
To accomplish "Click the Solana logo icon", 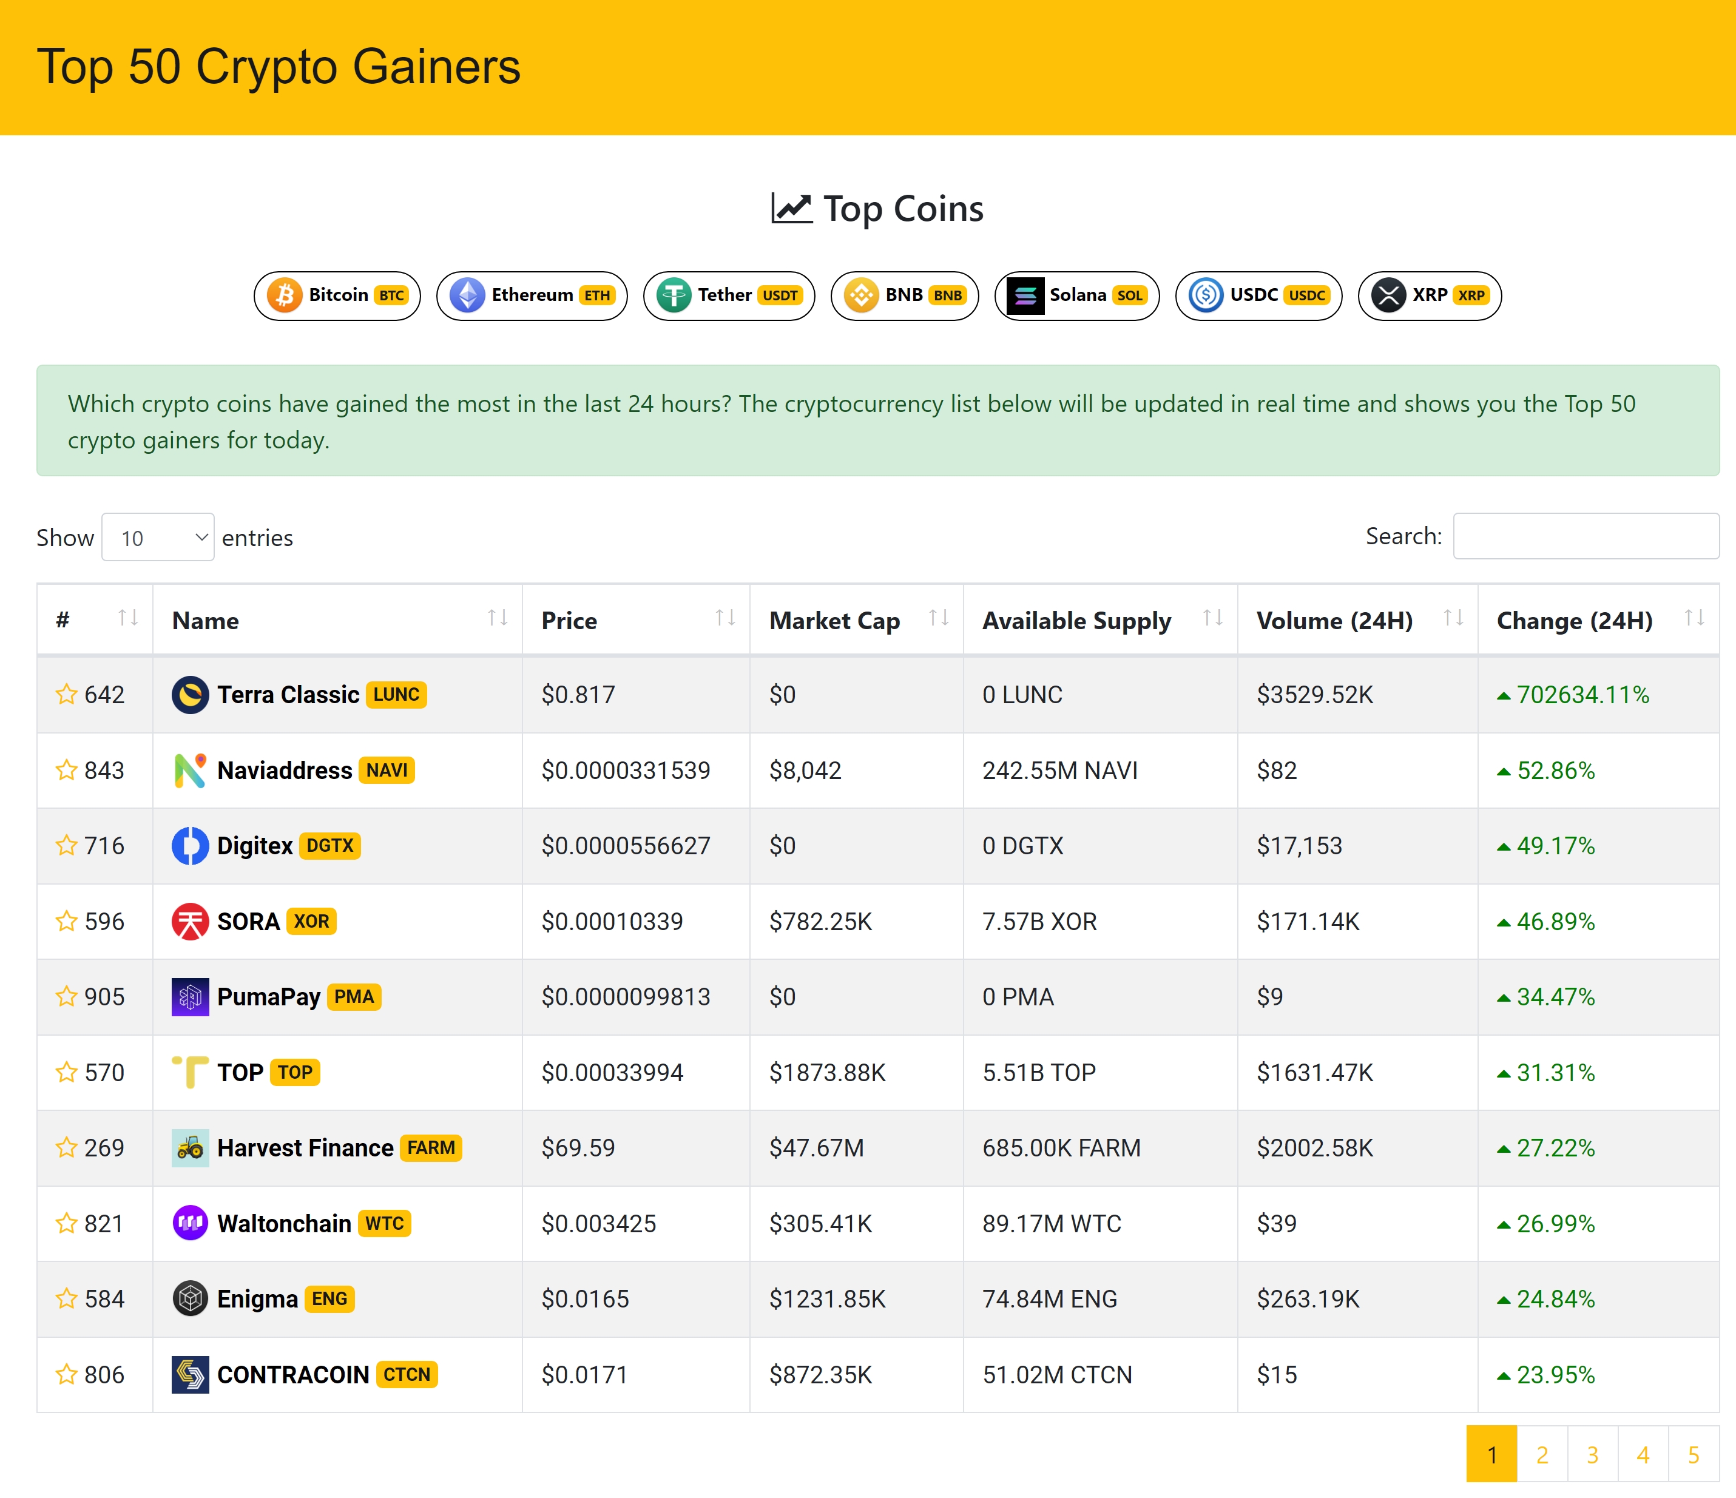I will [x=1025, y=295].
